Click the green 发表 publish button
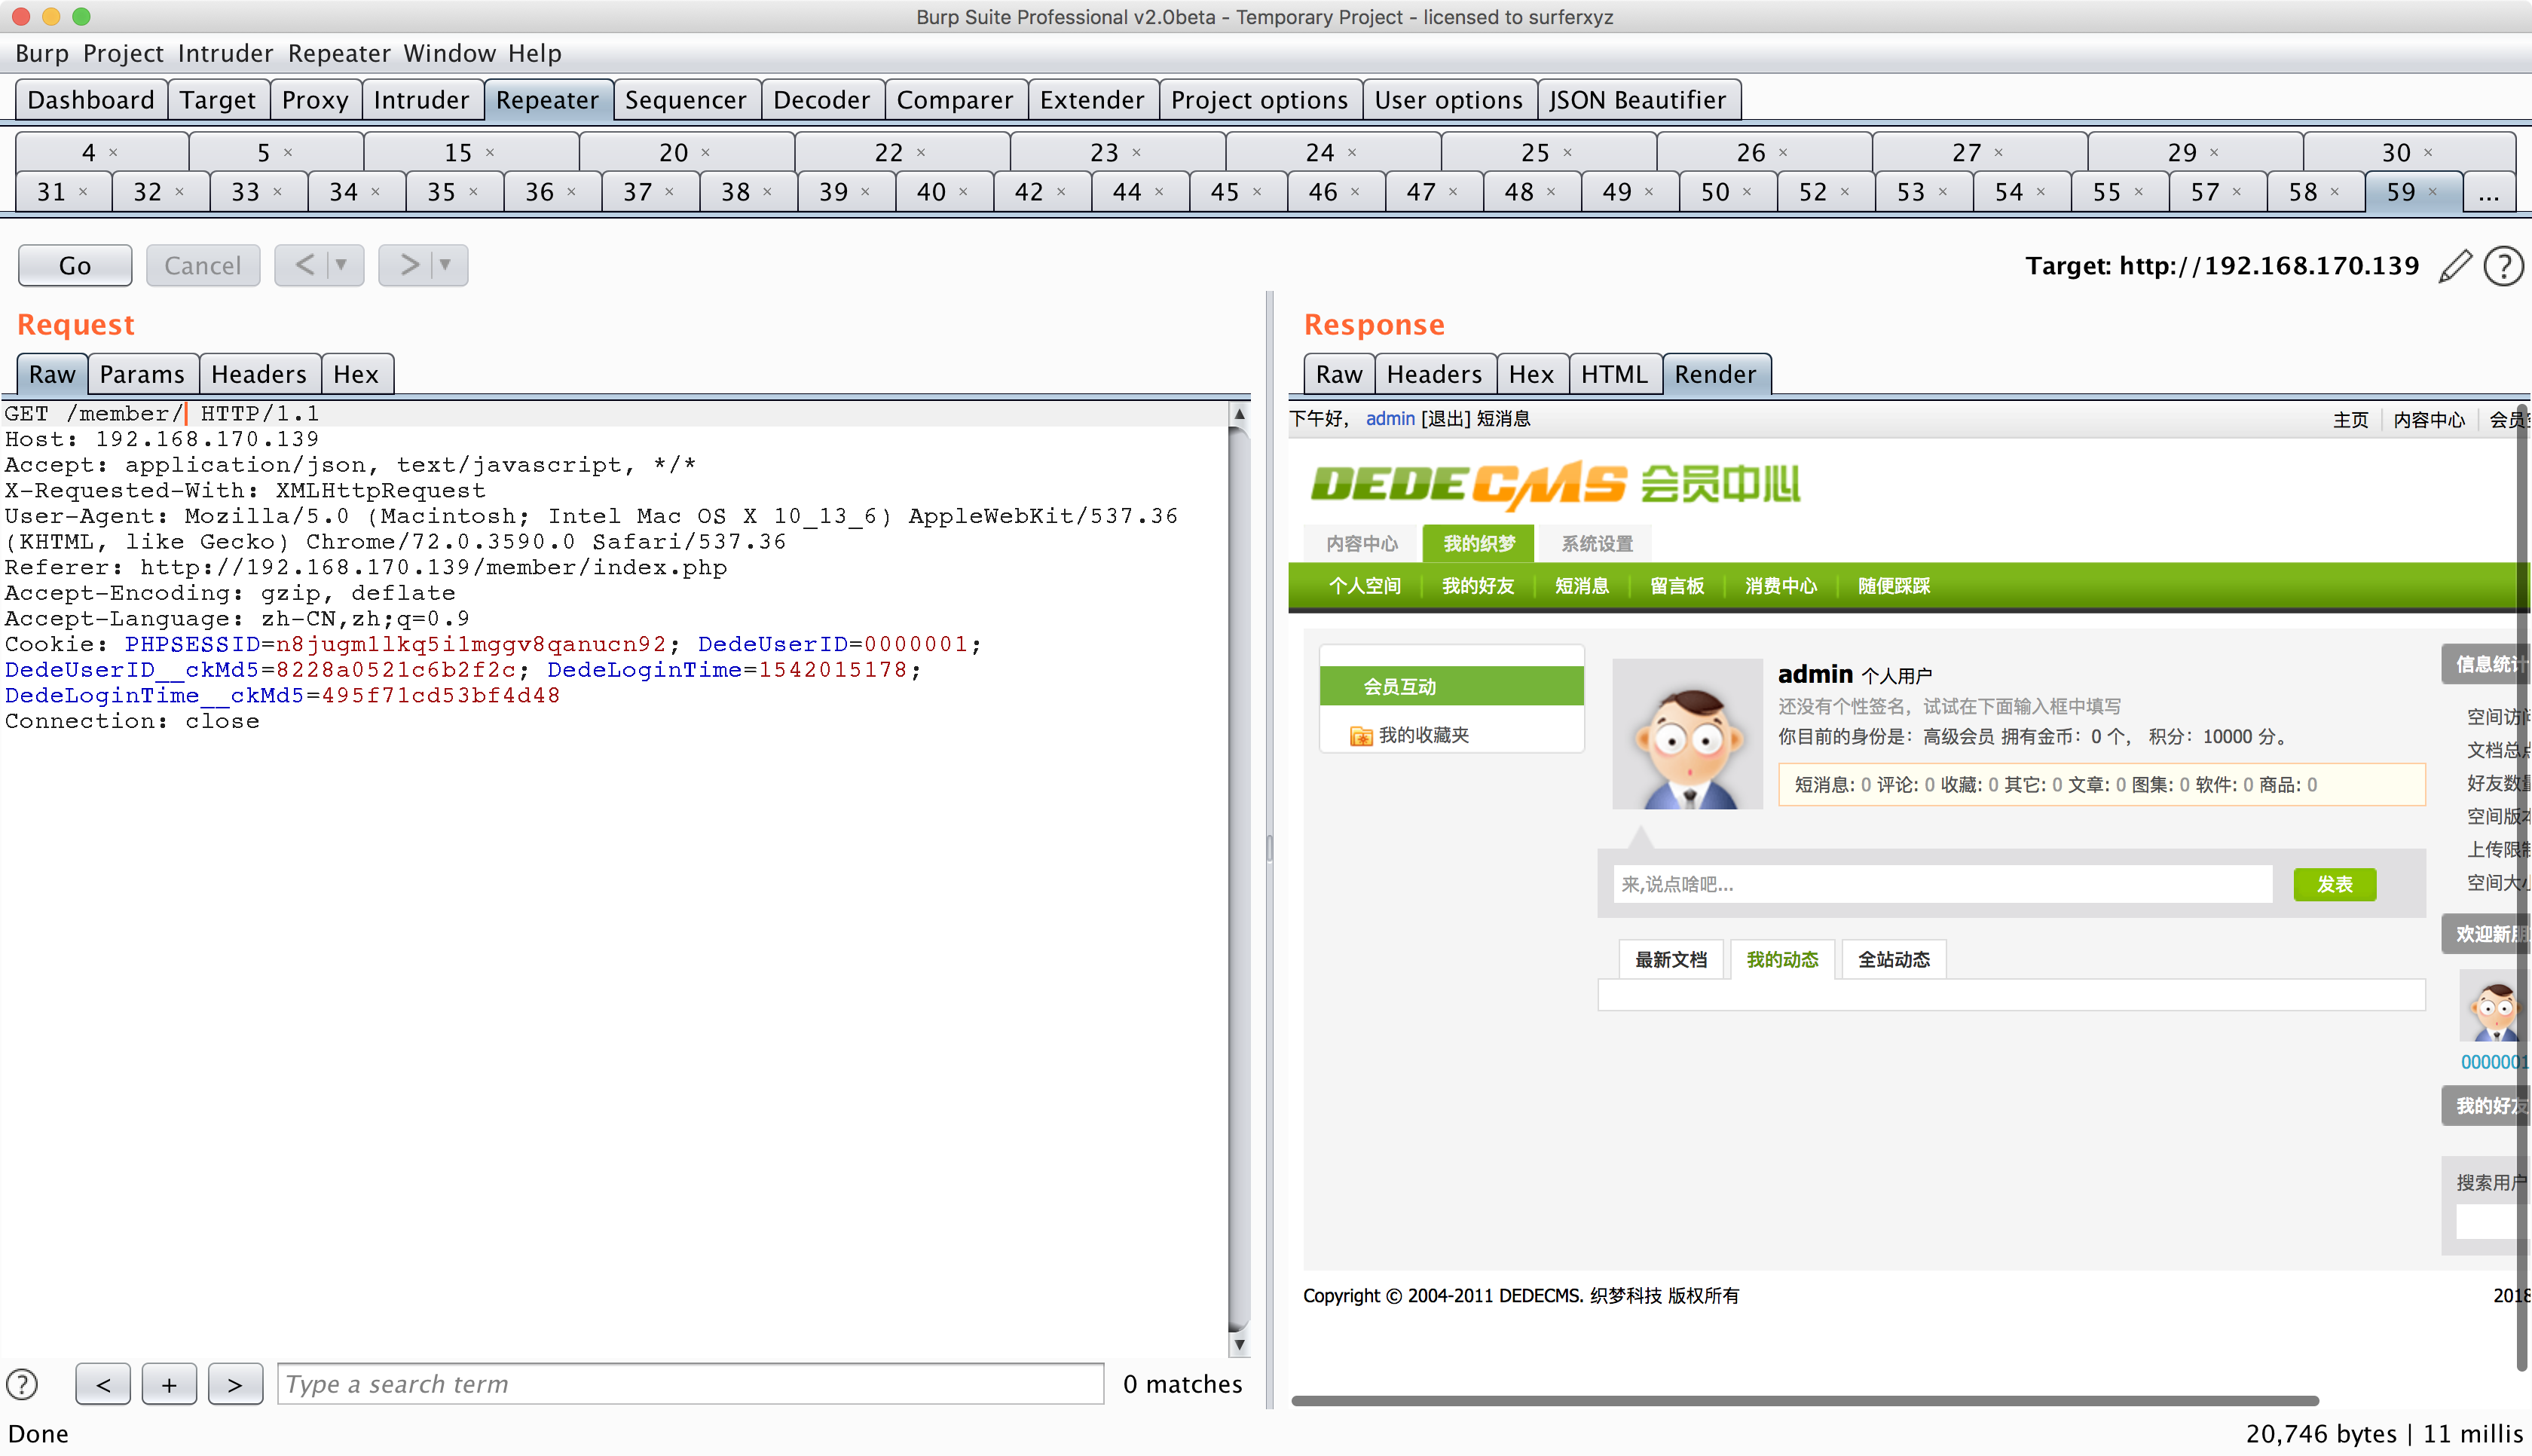This screenshot has height=1456, width=2532. click(x=2335, y=884)
